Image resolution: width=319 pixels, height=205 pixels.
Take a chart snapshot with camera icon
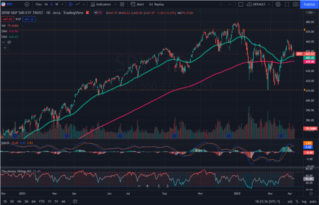(x=296, y=4)
